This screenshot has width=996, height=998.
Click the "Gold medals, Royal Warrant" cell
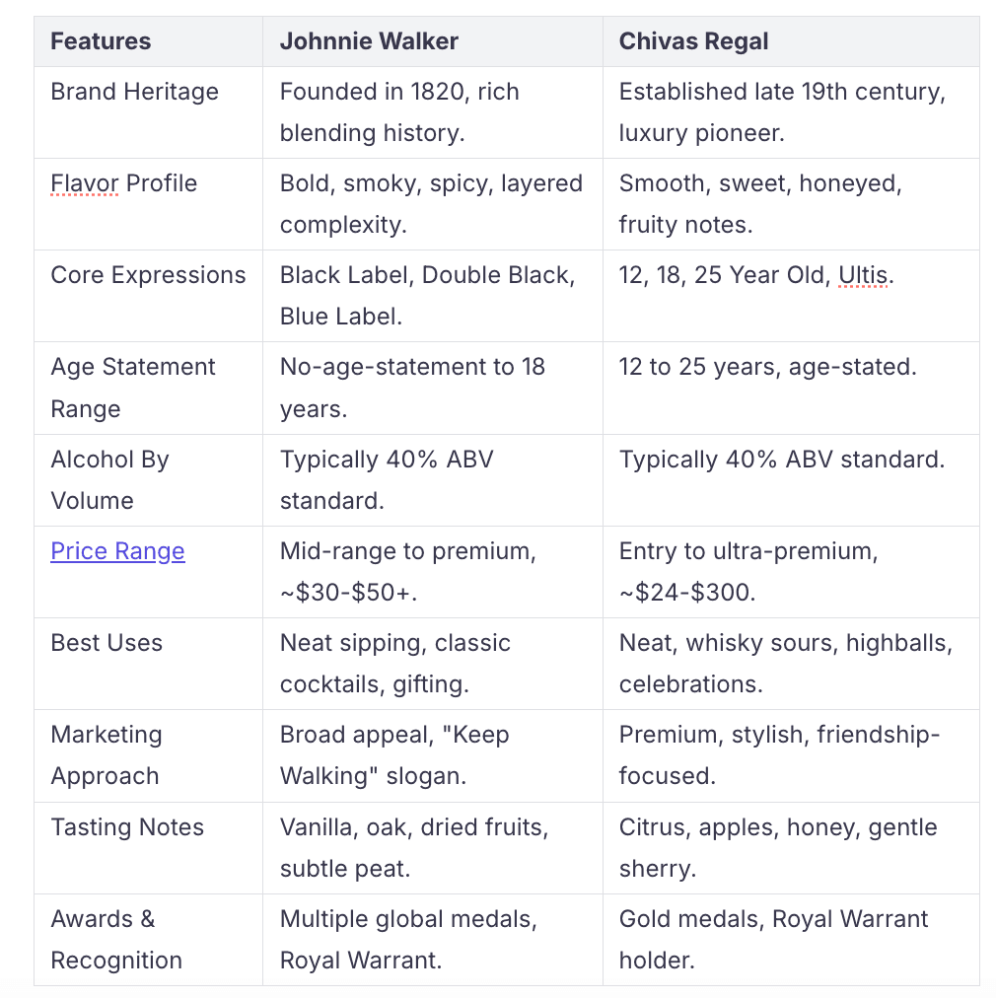point(791,940)
